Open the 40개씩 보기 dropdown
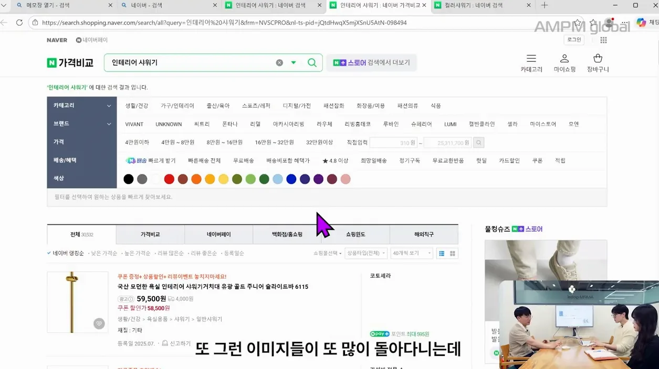The width and height of the screenshot is (659, 369). [x=412, y=253]
